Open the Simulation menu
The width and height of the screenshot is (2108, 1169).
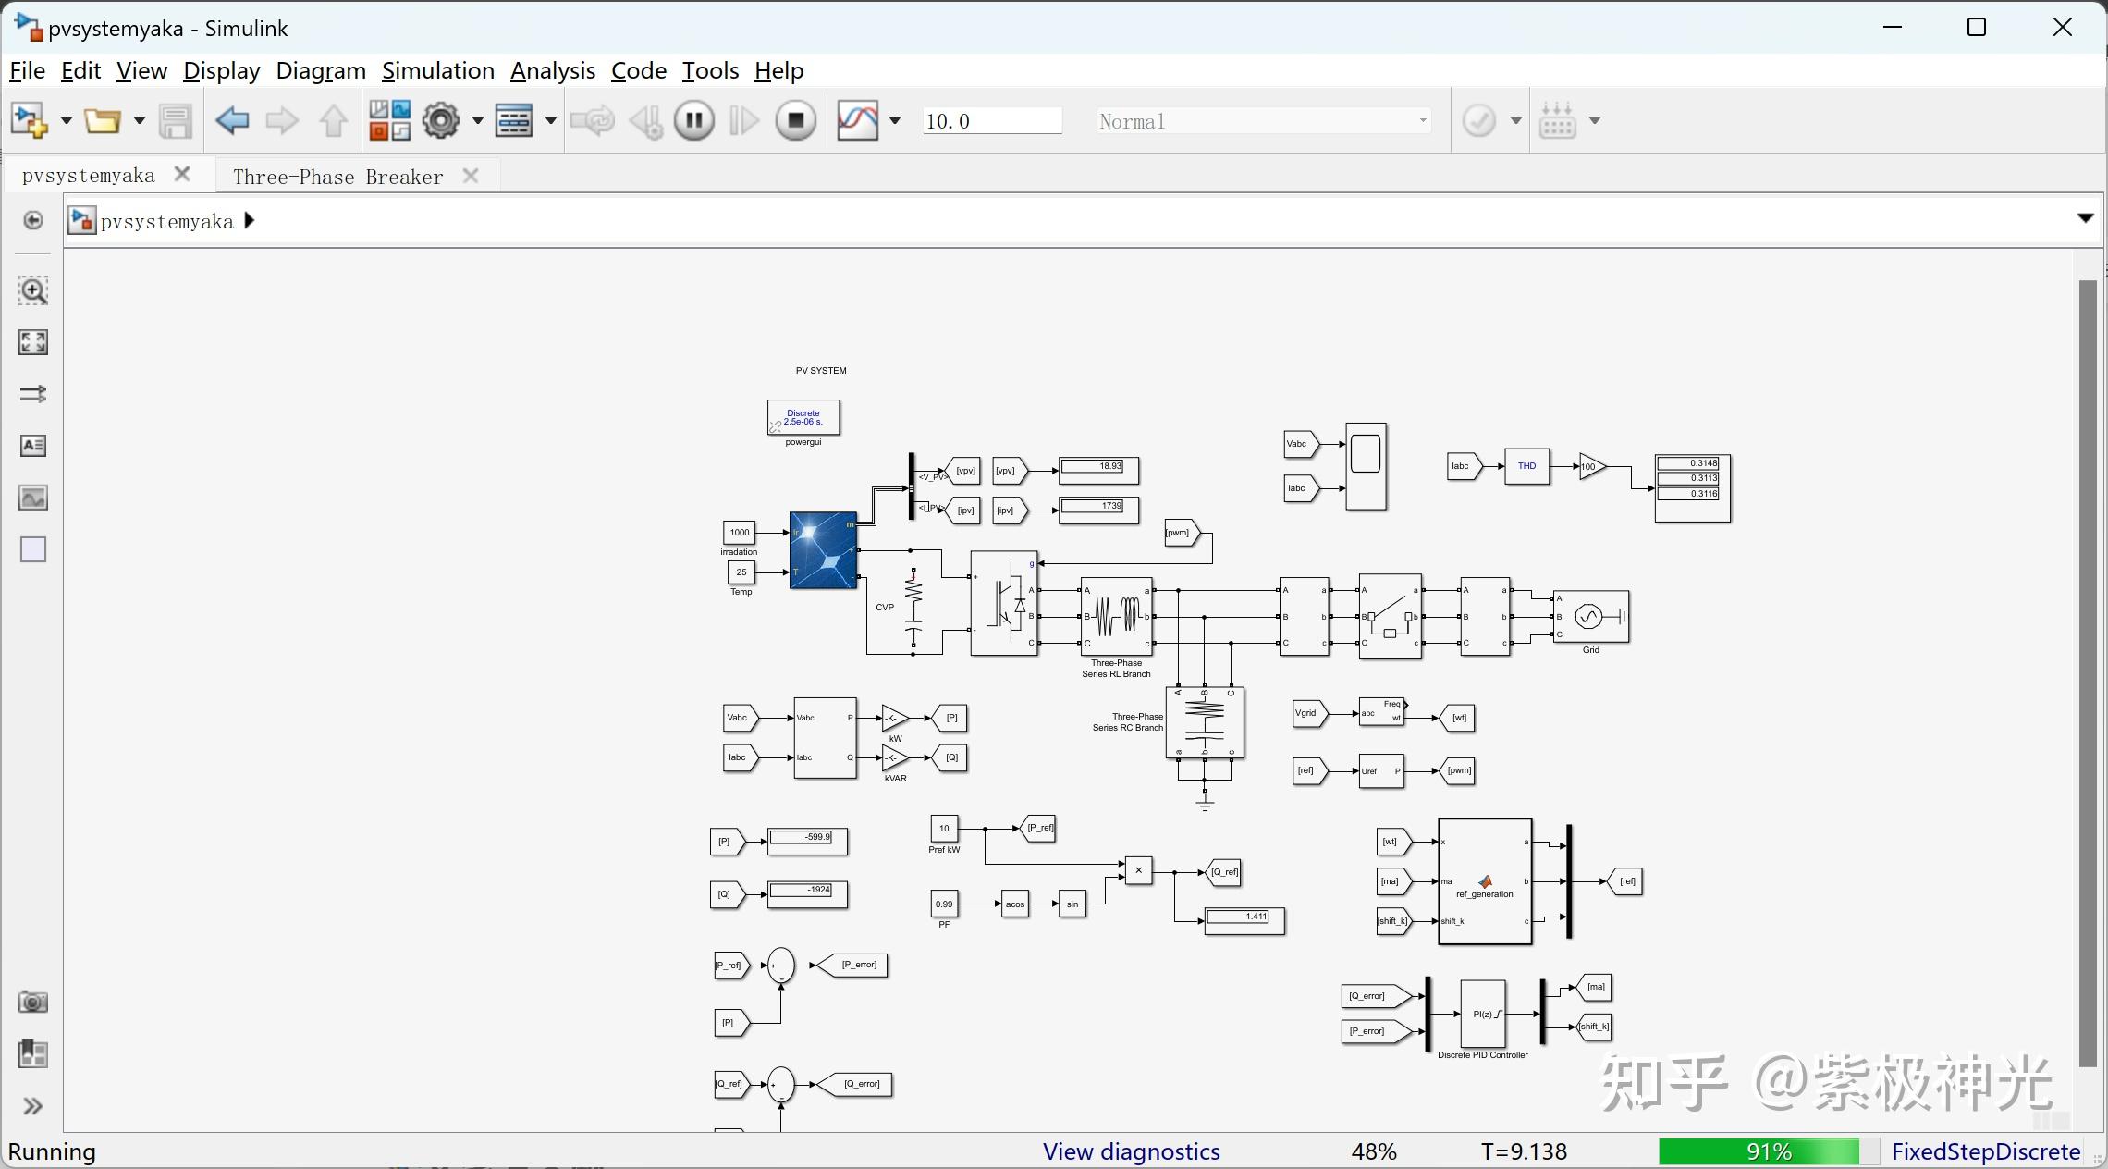click(437, 71)
